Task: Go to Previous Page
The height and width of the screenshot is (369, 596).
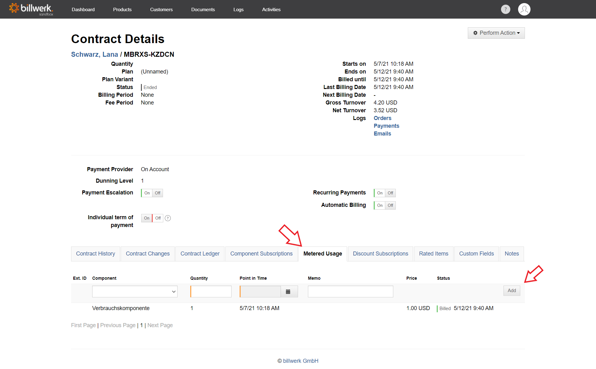Action: pyautogui.click(x=118, y=325)
